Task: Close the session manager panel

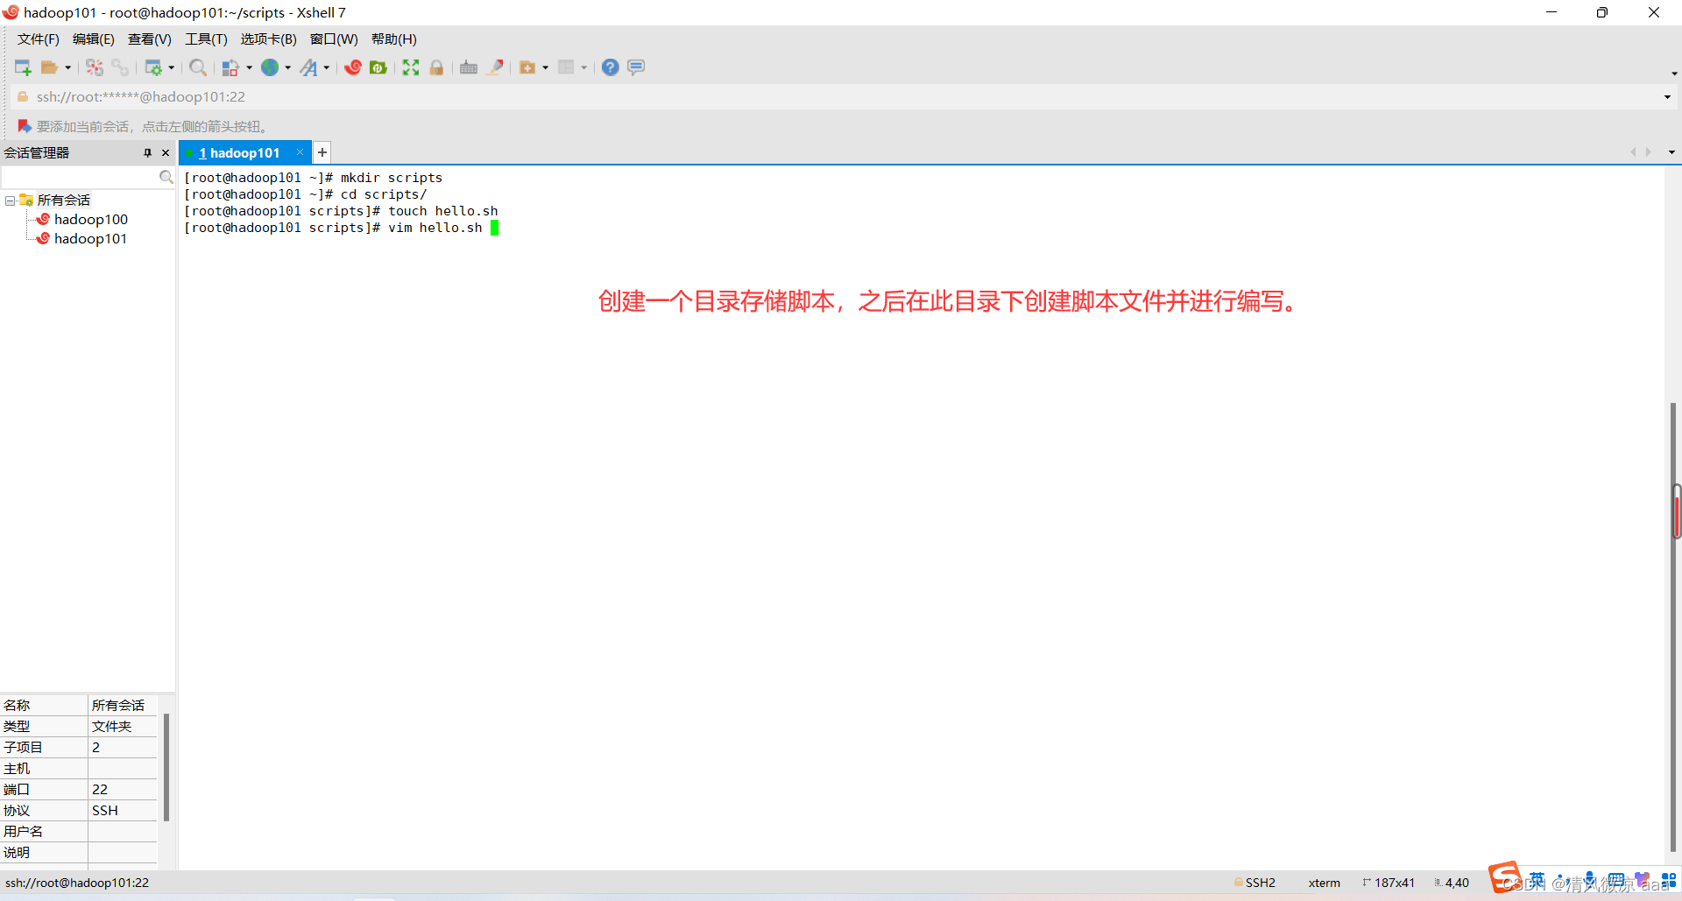Action: (x=166, y=153)
